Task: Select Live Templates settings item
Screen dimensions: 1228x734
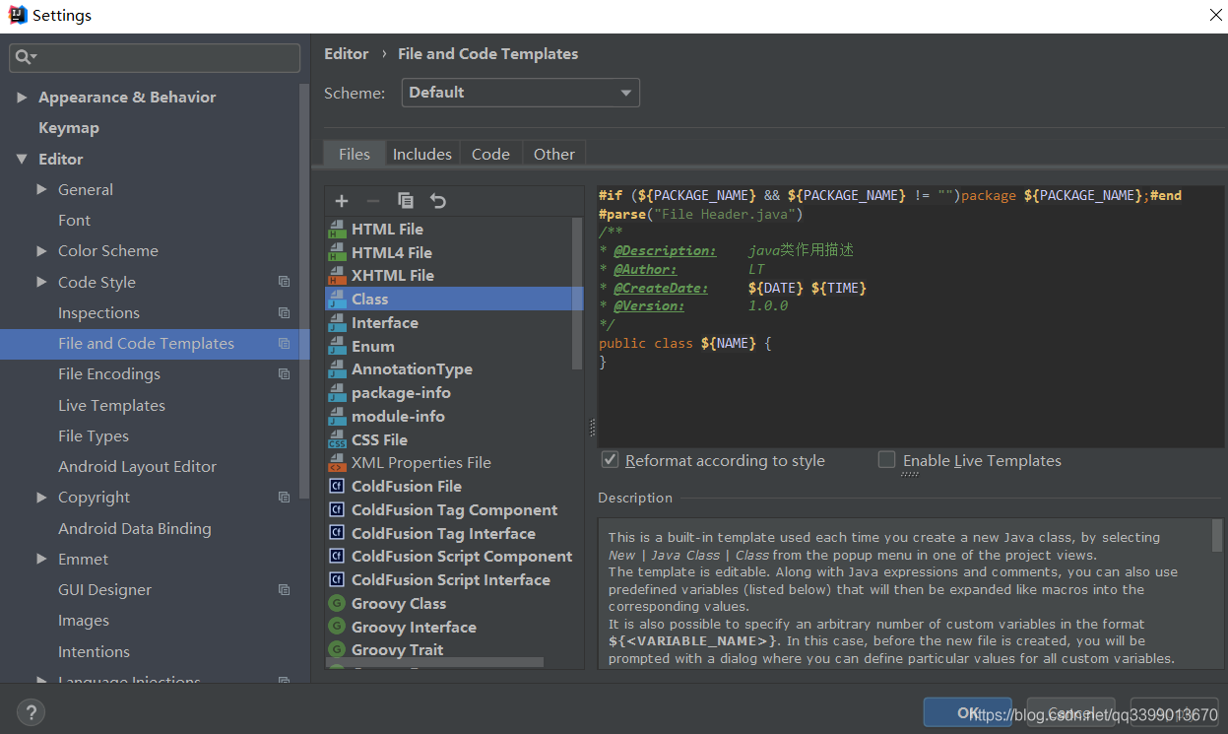Action: point(111,406)
